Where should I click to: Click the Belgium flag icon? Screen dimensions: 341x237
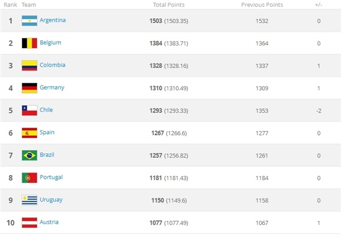[x=30, y=43]
